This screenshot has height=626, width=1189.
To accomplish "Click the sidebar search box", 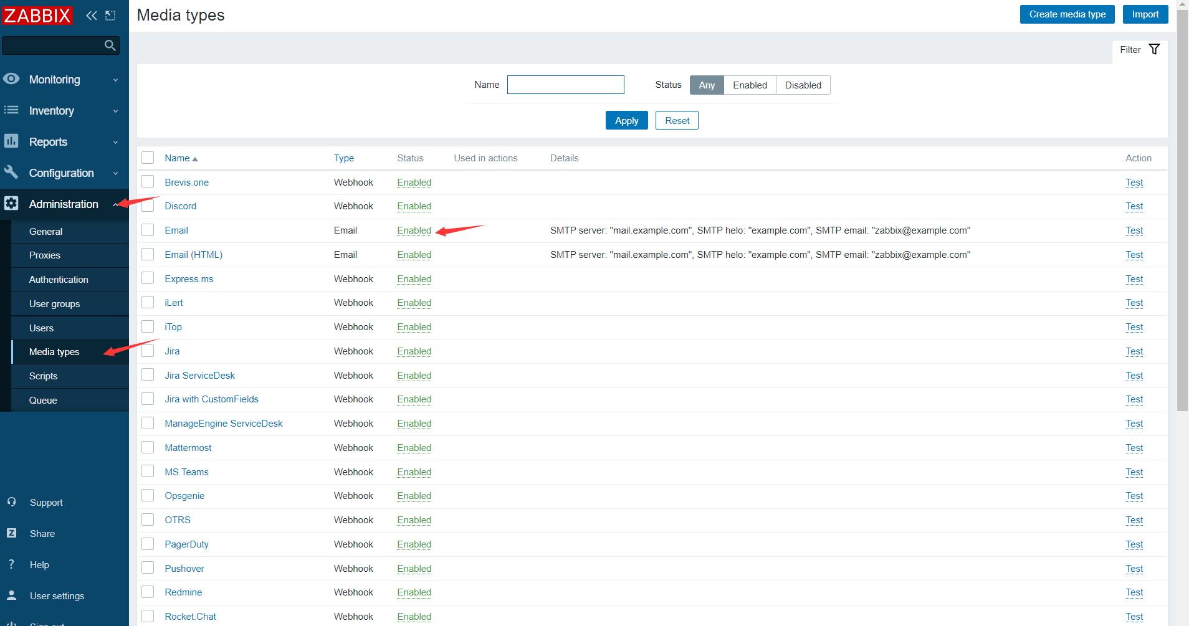I will pos(60,45).
